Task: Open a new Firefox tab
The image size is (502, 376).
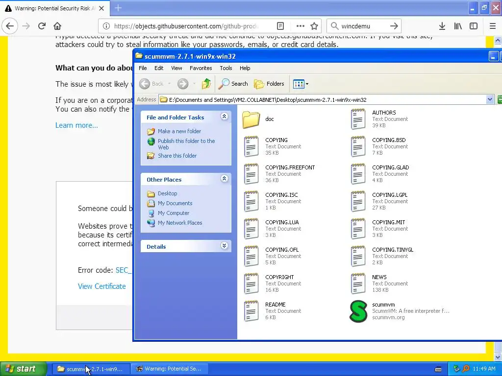Action: pos(118,8)
